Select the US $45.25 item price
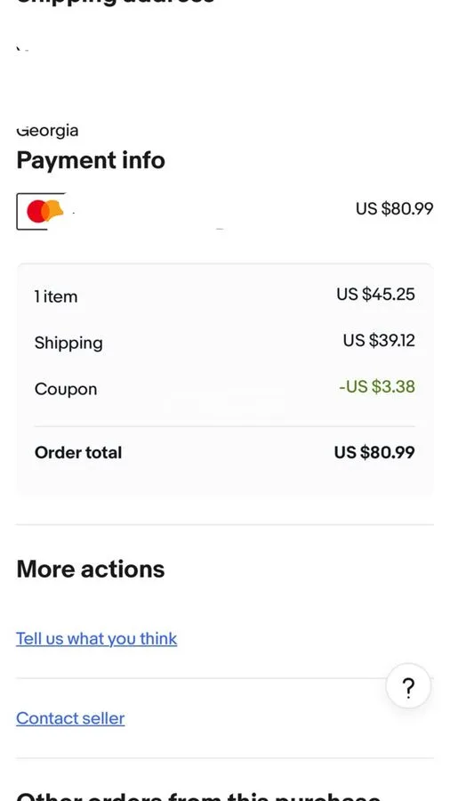The image size is (450, 801). click(375, 295)
